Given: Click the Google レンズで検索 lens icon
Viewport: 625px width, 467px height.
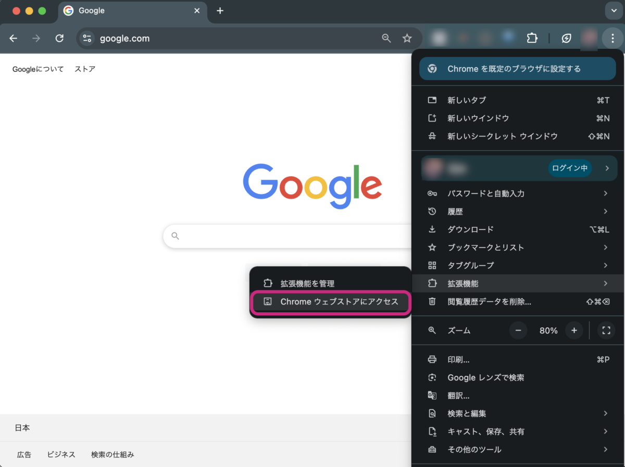Looking at the screenshot, I should point(432,377).
